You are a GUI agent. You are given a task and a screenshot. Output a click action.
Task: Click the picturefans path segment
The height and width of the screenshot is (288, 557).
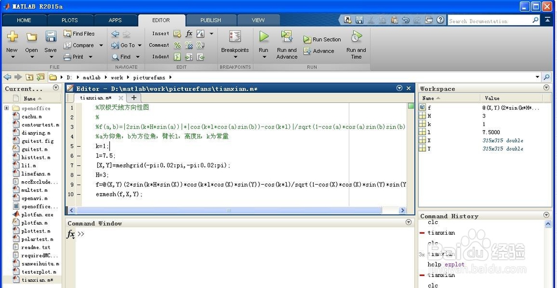tap(149, 77)
